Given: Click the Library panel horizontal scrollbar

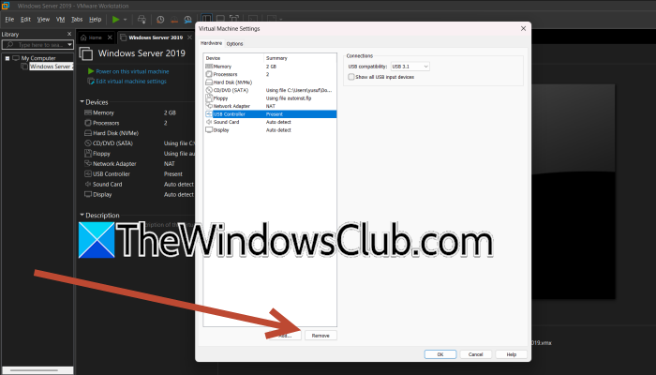Looking at the screenshot, I should coord(34,370).
